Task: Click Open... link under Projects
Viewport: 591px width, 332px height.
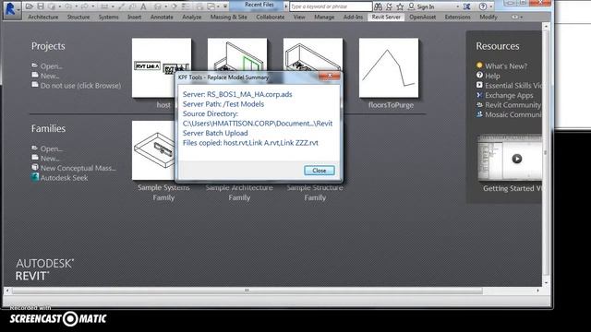Action: pyautogui.click(x=52, y=65)
